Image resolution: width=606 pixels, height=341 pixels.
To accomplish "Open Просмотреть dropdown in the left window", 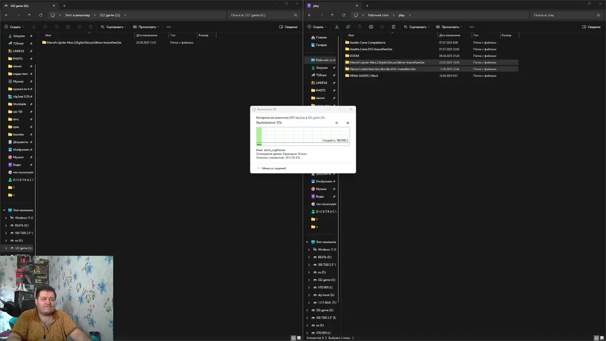I will [146, 27].
